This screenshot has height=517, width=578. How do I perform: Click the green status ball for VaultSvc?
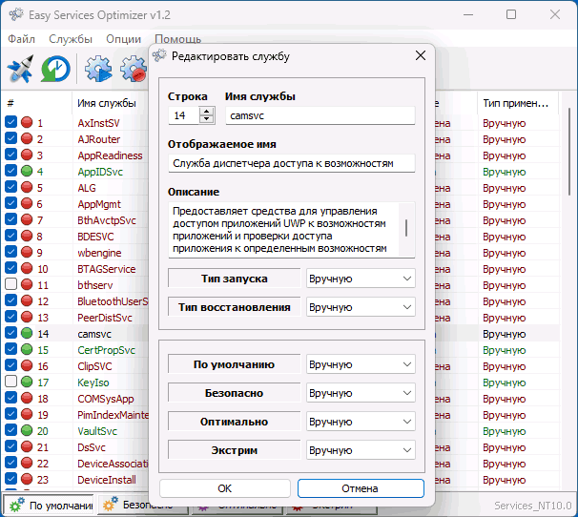click(x=27, y=430)
